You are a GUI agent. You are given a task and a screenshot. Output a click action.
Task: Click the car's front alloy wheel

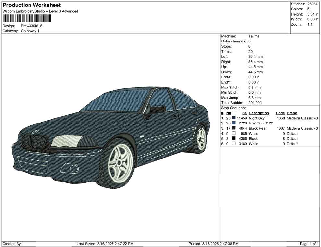point(120,163)
